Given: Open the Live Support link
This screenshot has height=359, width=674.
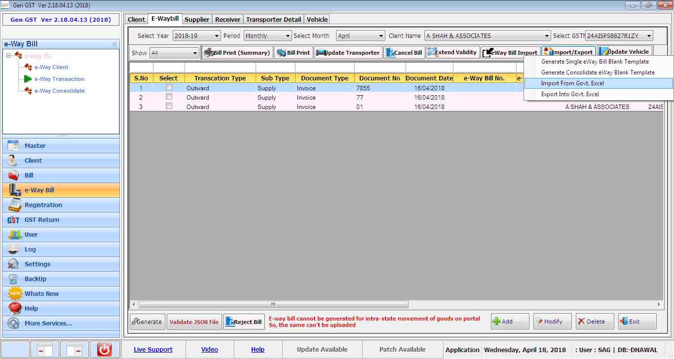Looking at the screenshot, I should point(153,350).
